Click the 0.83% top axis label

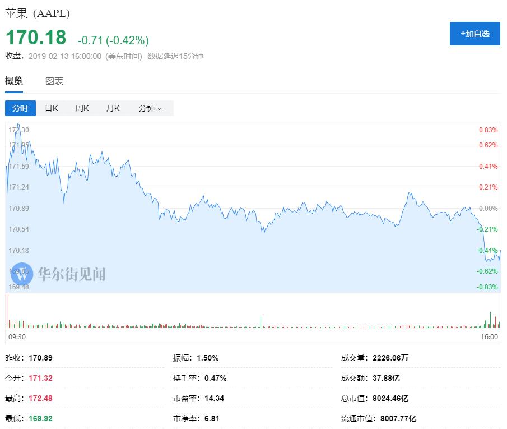tap(488, 130)
